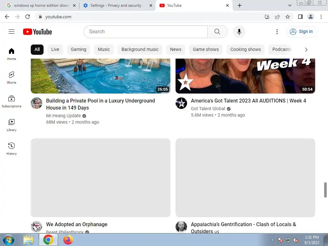This screenshot has height=246, width=328.
Task: Launch Firefox from the taskbar
Action: [68, 240]
